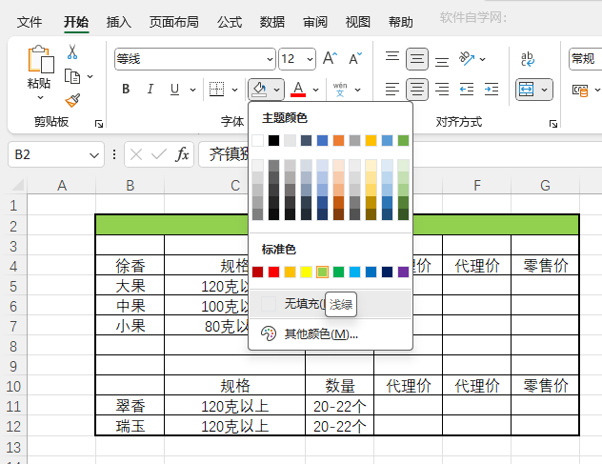Toggle Top Align

(x=392, y=58)
